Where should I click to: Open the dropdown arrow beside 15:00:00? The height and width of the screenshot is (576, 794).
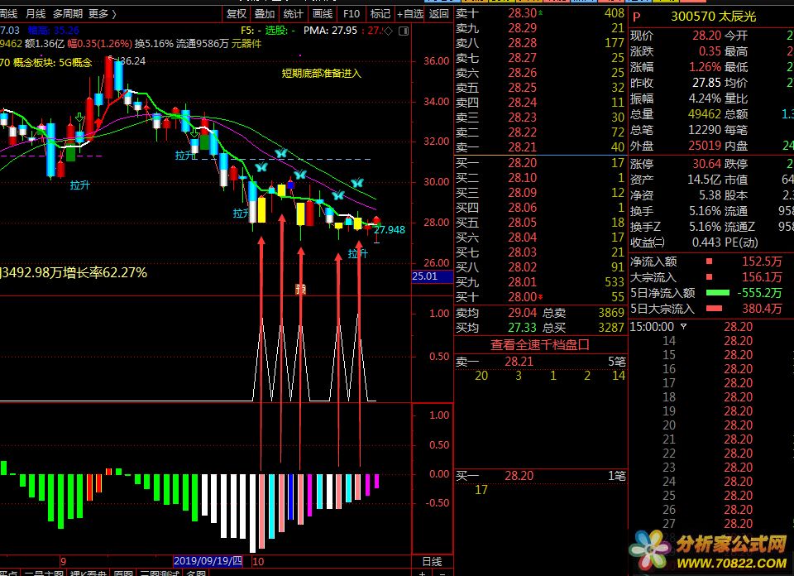pyautogui.click(x=684, y=327)
